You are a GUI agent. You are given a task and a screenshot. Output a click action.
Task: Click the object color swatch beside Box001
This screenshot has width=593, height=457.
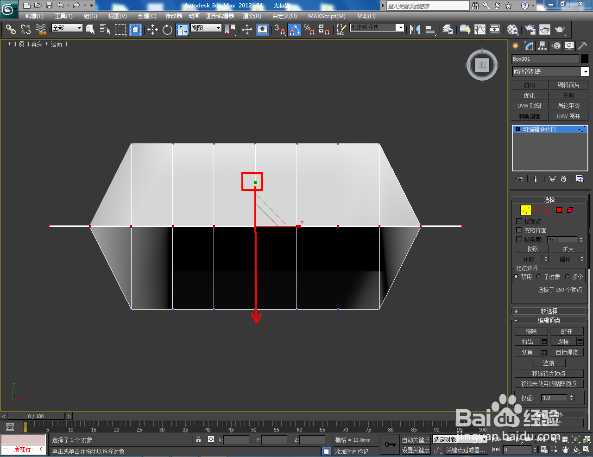pos(585,59)
